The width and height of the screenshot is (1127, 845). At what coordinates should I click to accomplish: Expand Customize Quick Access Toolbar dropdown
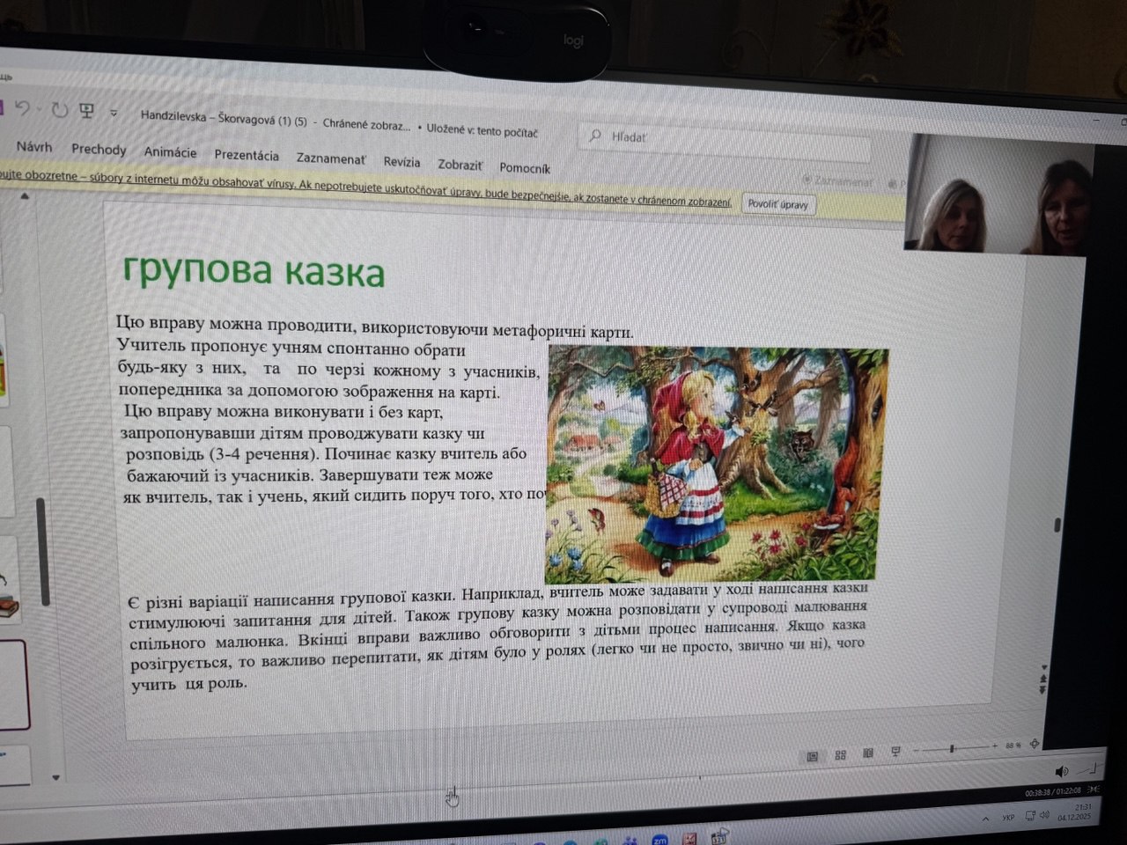point(114,113)
